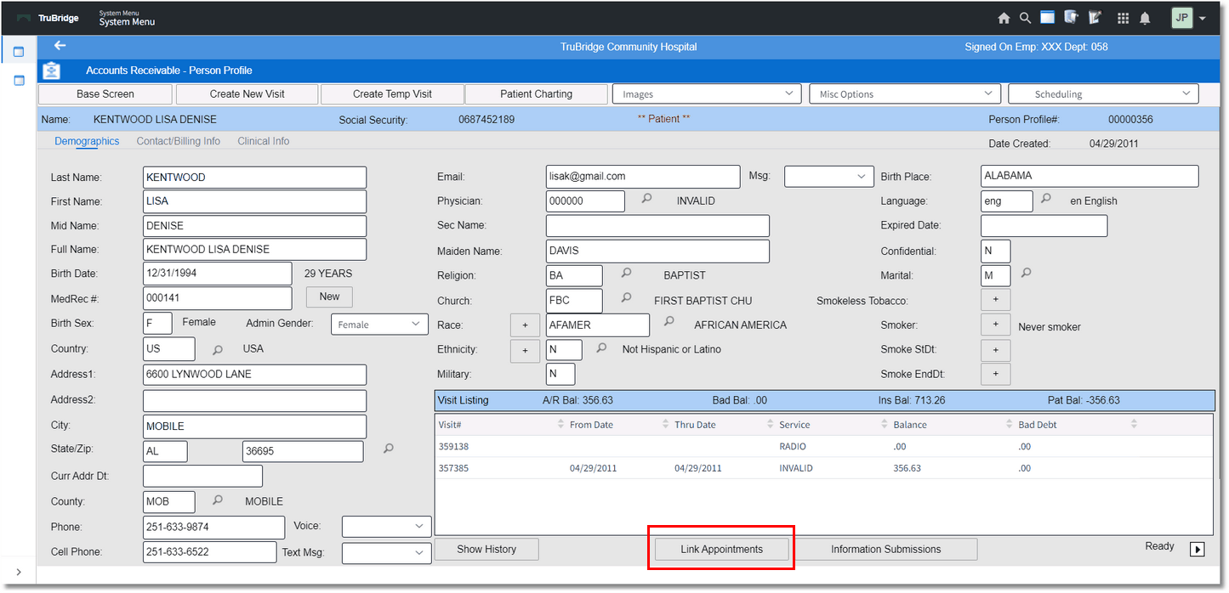
Task: Select visit row 359138
Action: [x=823, y=446]
